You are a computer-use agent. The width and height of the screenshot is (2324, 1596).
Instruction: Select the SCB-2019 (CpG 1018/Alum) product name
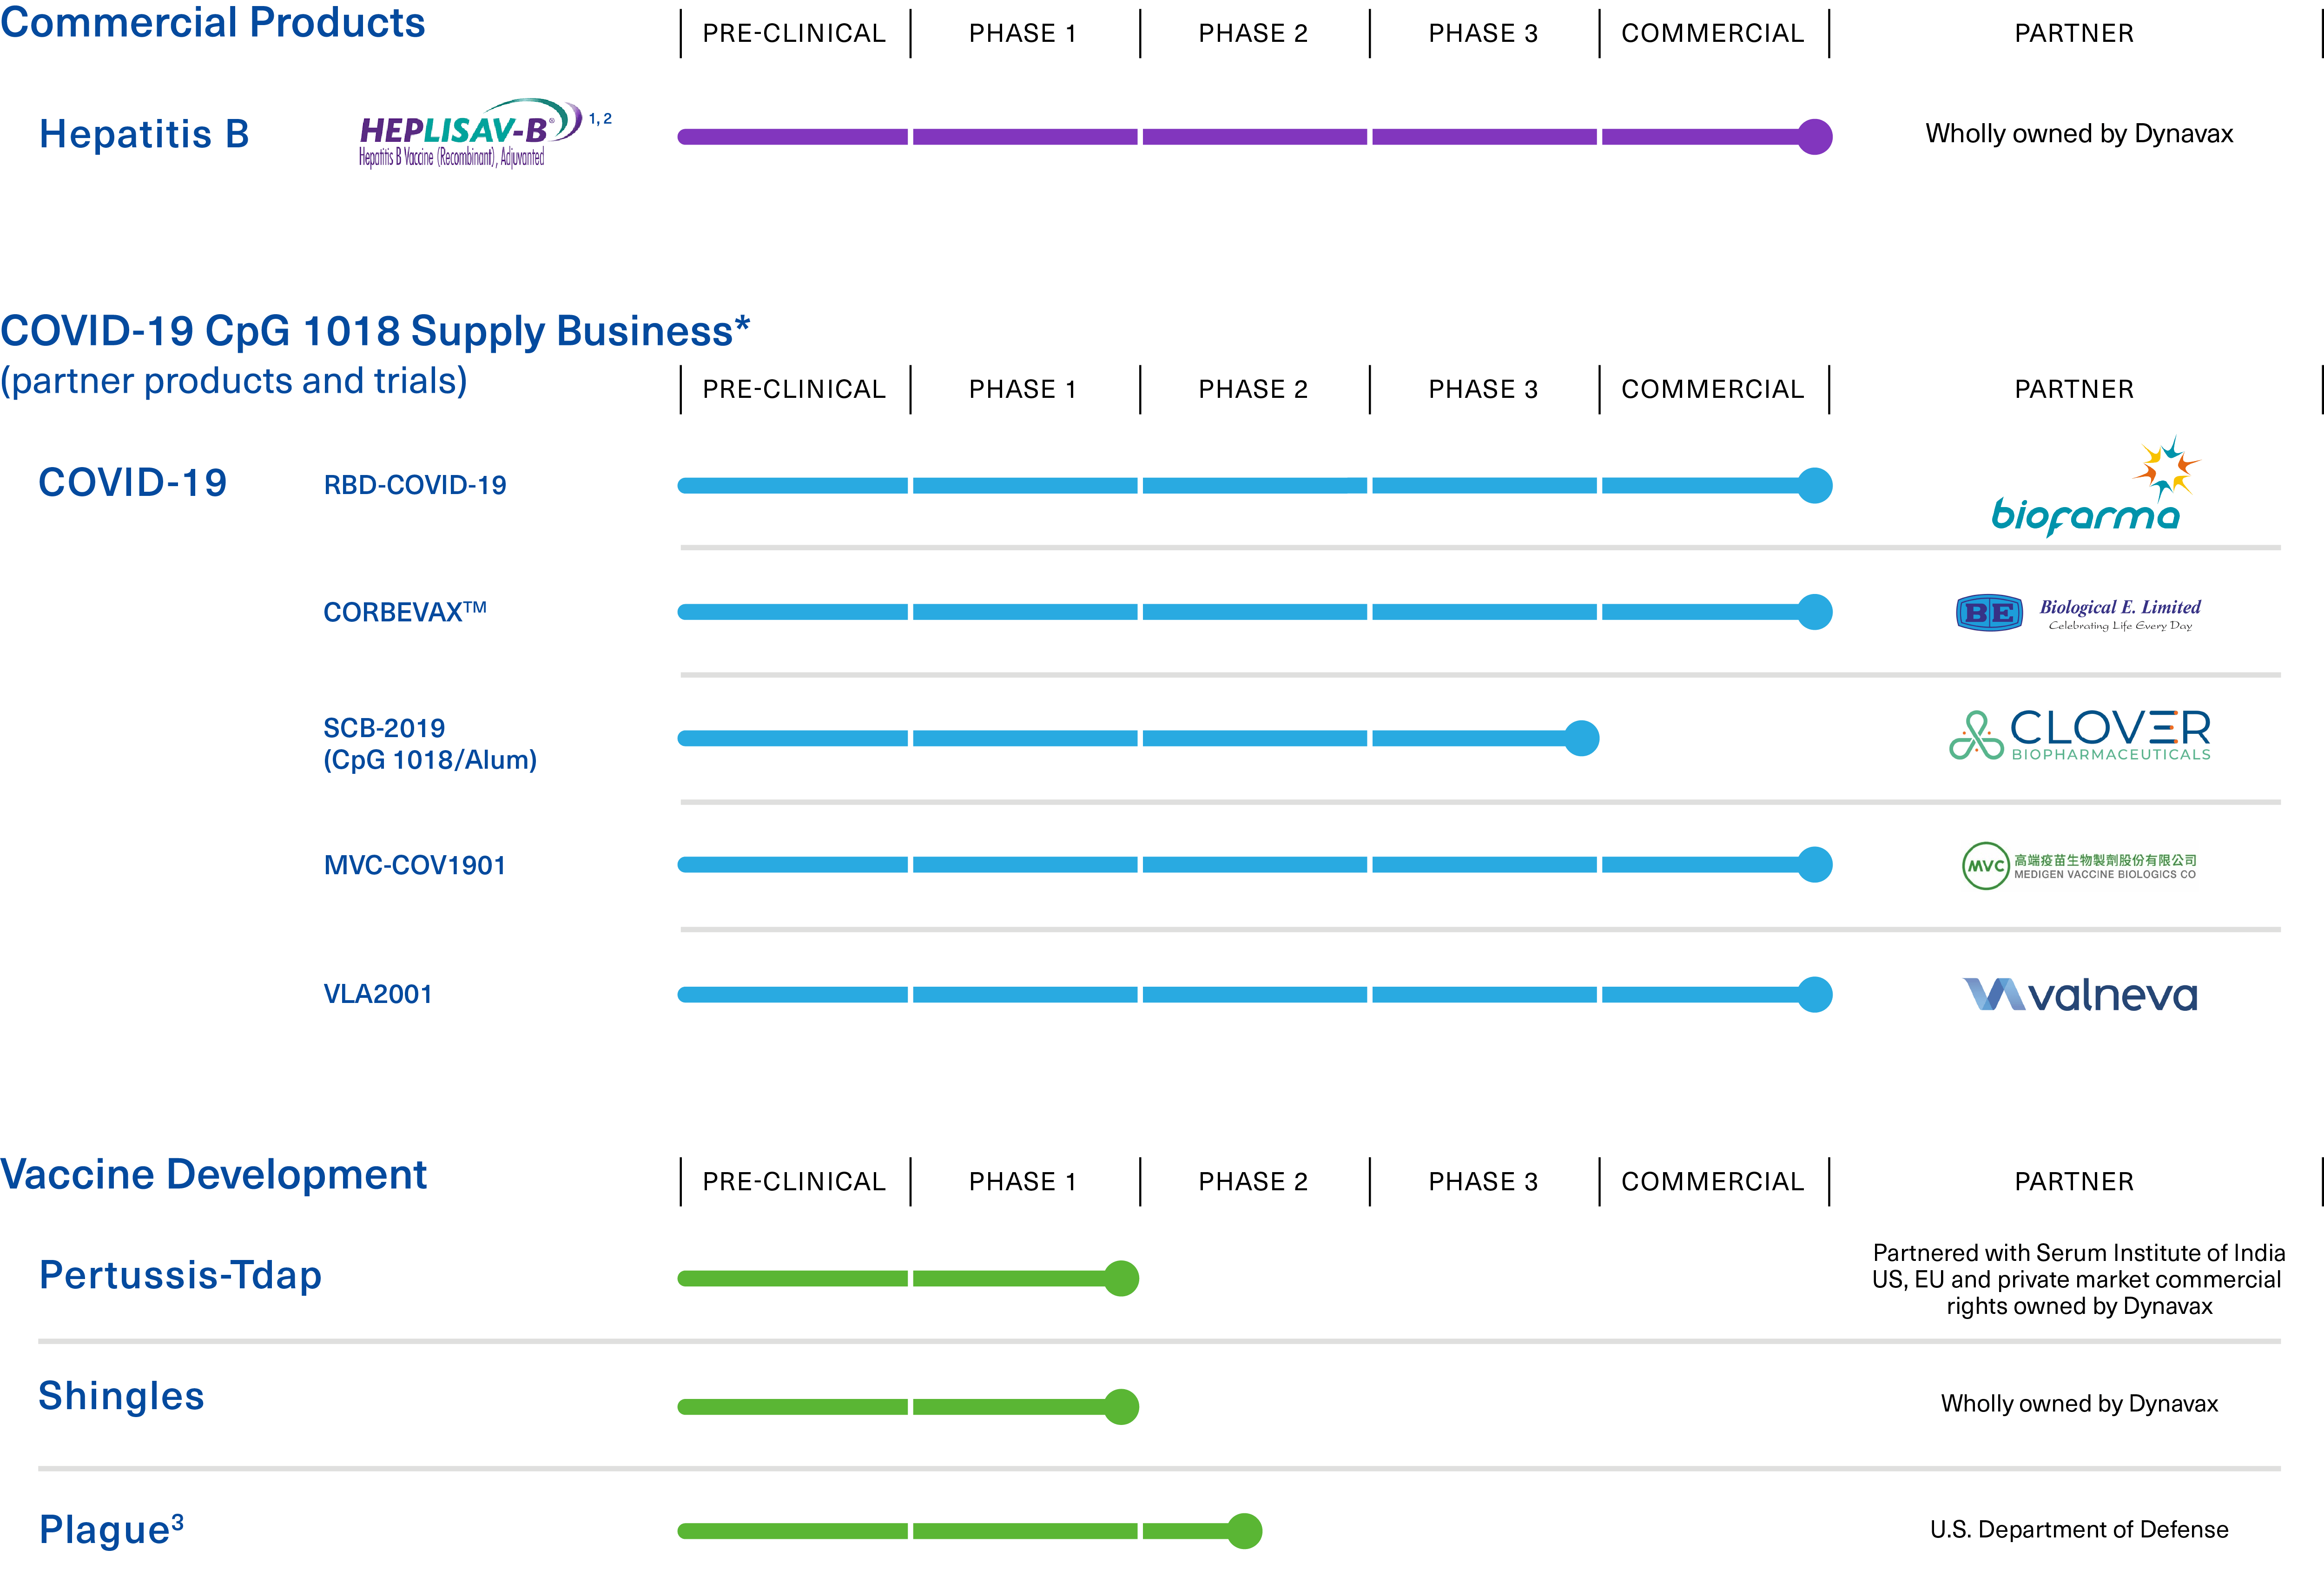coord(430,744)
